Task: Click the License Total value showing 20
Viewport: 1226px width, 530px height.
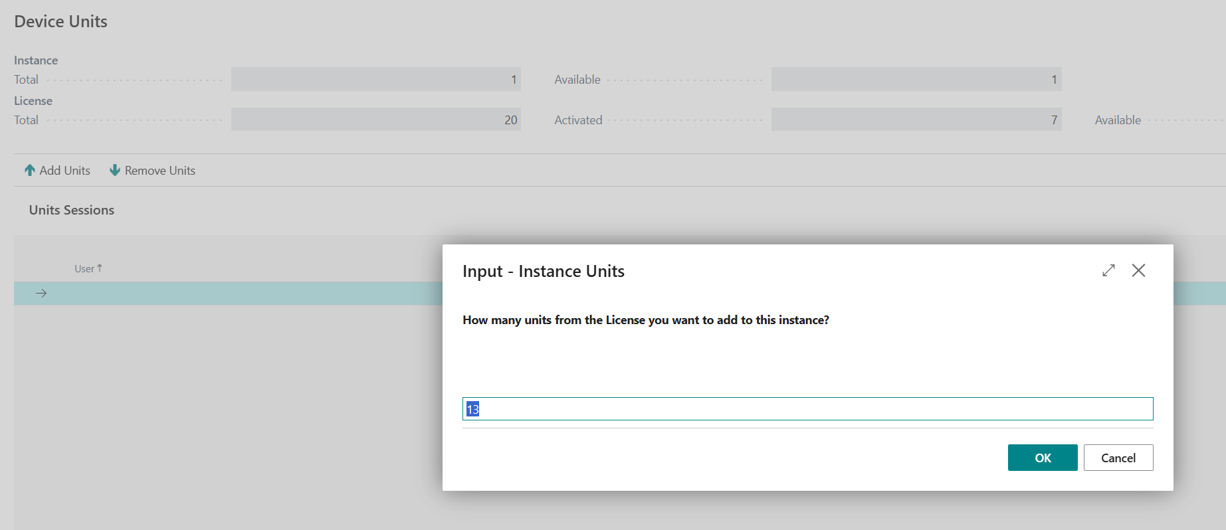Action: click(375, 120)
